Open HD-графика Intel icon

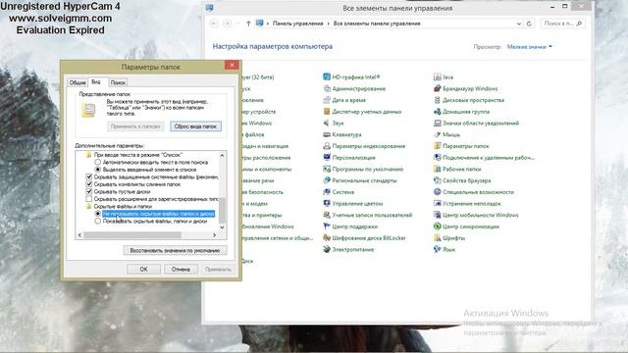[327, 76]
